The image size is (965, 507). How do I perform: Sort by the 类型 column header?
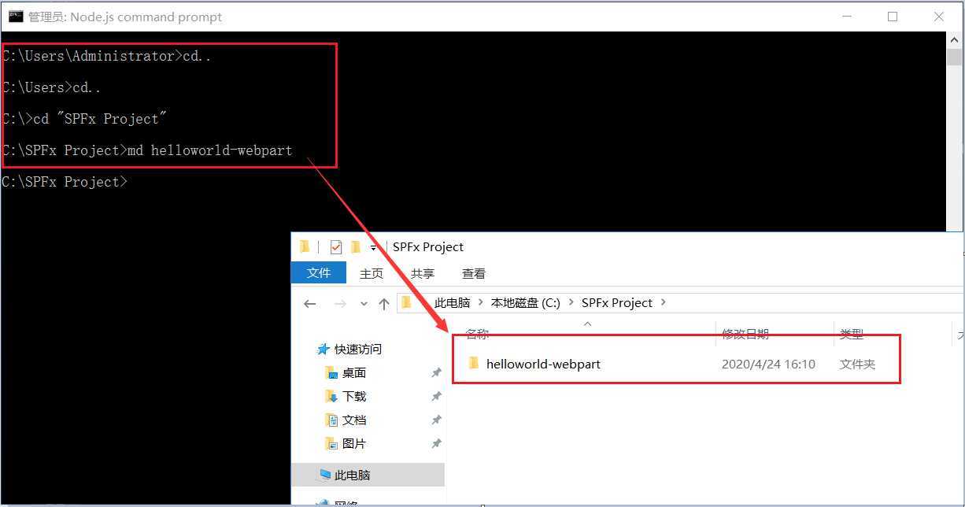(852, 334)
